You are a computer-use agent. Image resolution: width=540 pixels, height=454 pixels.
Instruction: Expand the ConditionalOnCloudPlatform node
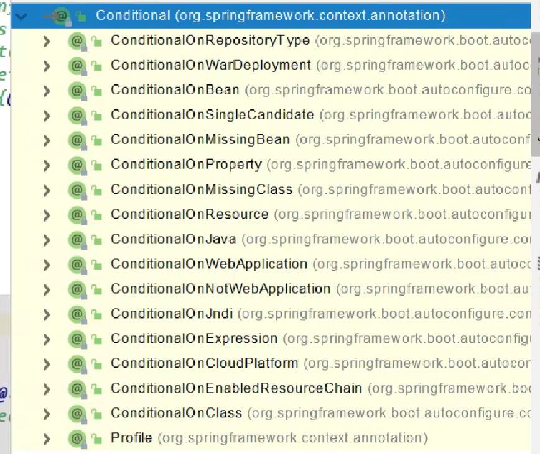pos(46,364)
